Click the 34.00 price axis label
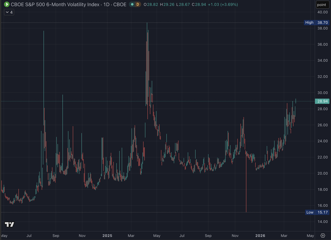 click(x=322, y=60)
